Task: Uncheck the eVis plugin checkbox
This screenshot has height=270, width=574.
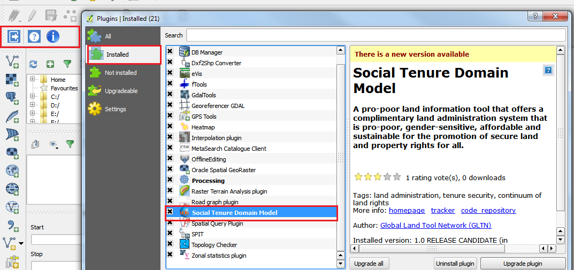Action: [x=170, y=72]
